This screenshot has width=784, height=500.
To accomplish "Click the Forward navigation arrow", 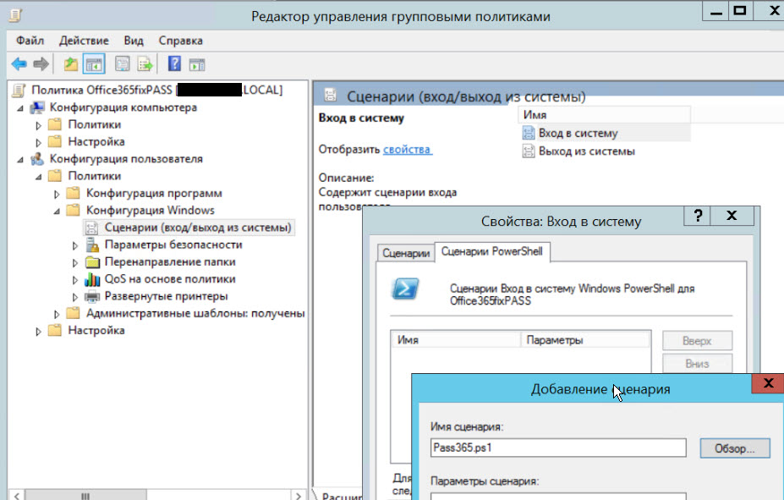I will click(39, 63).
